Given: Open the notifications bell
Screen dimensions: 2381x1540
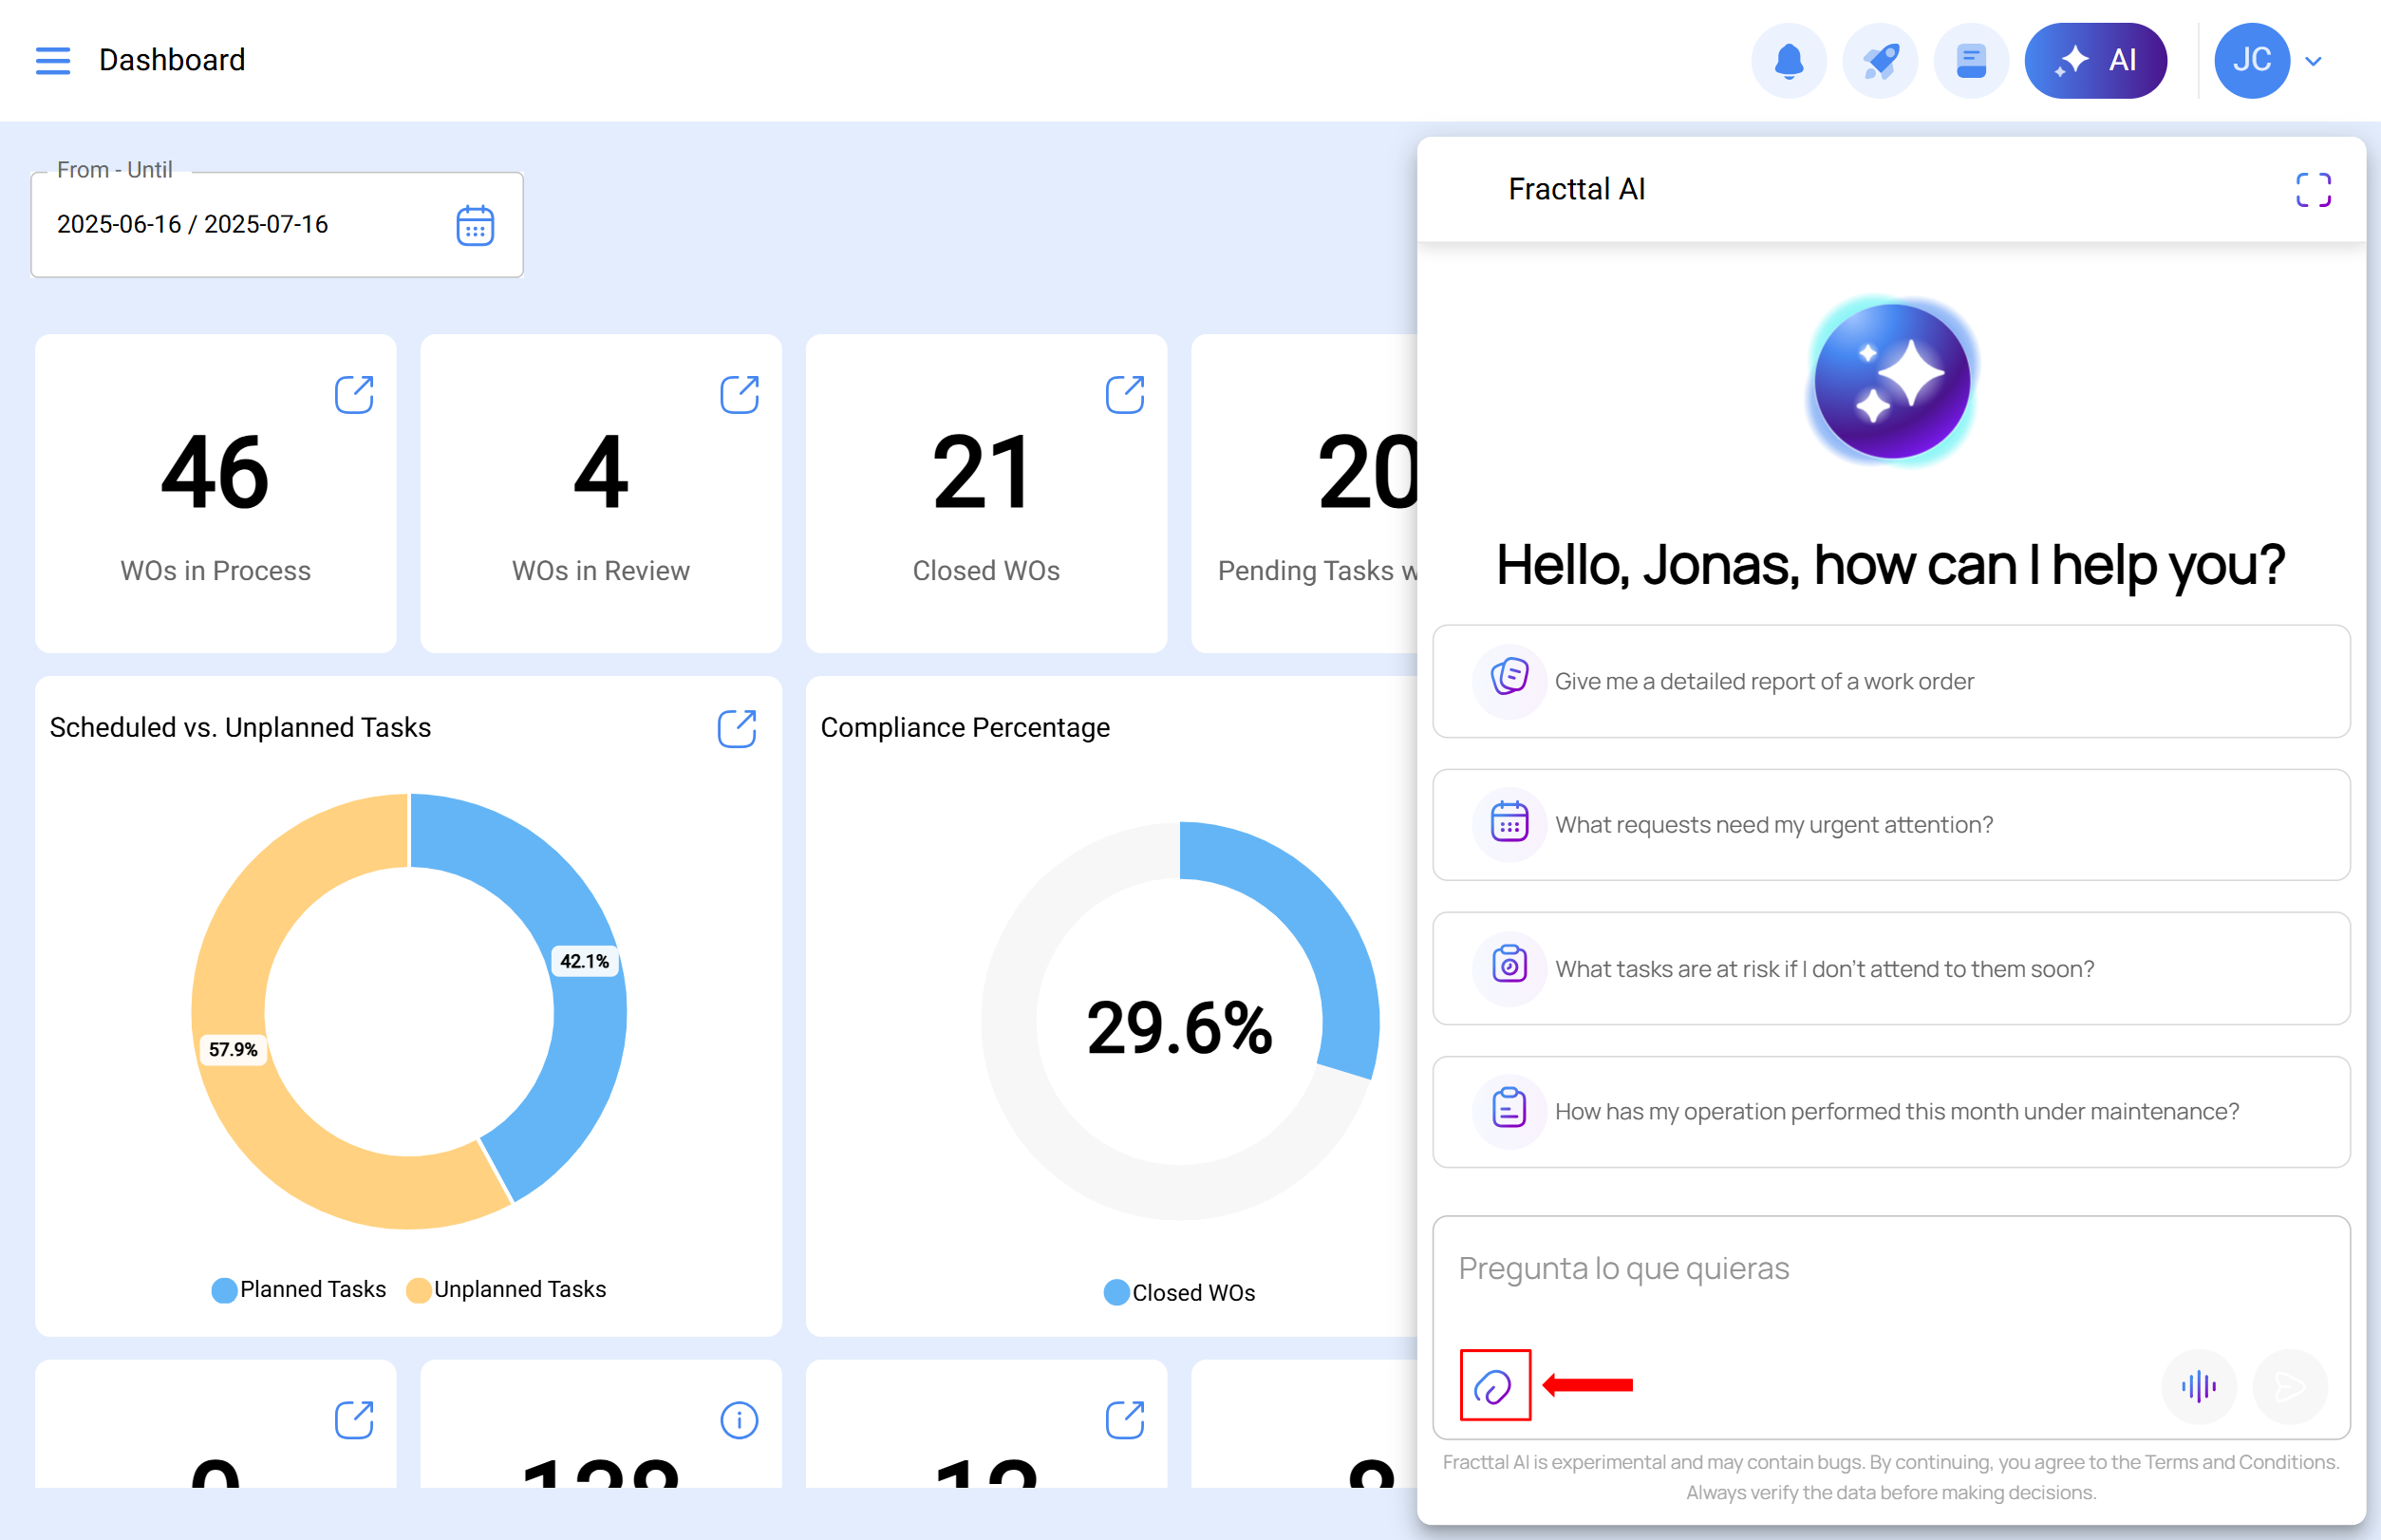Looking at the screenshot, I should [x=1788, y=61].
